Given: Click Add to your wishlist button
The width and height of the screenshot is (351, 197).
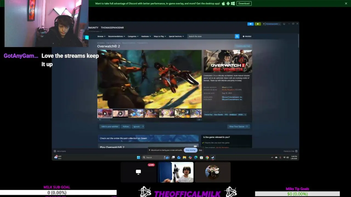Looking at the screenshot, I should coord(110,126).
